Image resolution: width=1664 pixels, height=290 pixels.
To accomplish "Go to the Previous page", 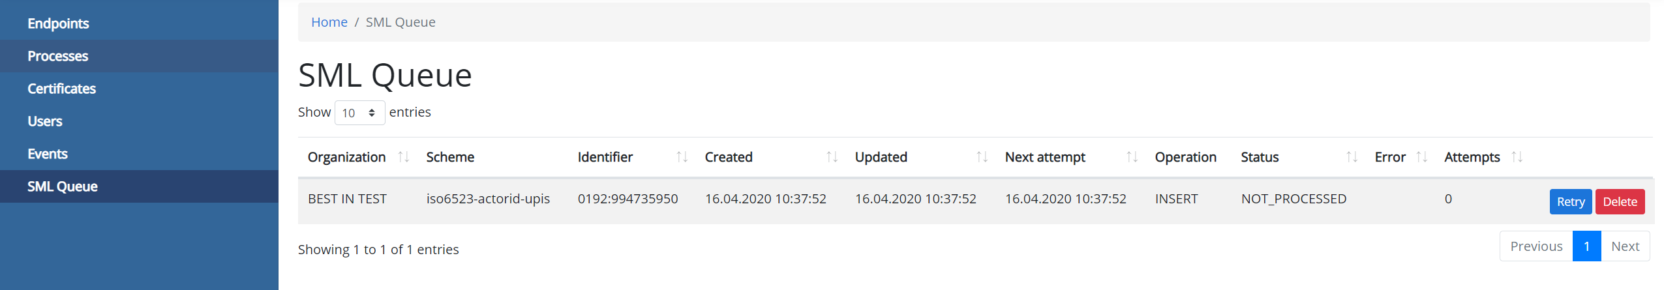I will coord(1536,246).
